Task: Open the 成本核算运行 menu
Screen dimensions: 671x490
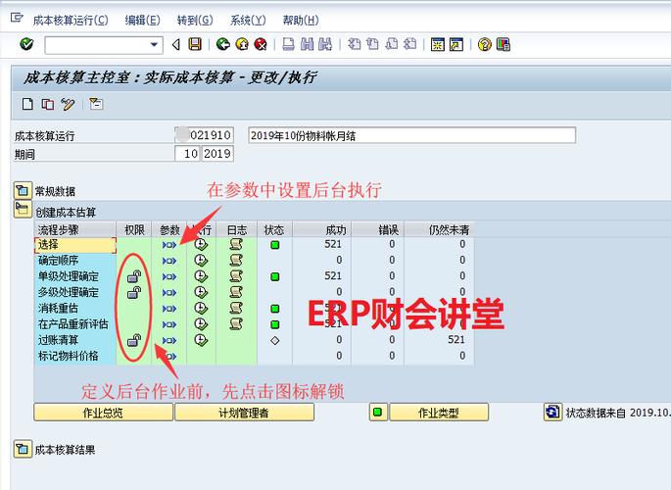Action: click(71, 21)
